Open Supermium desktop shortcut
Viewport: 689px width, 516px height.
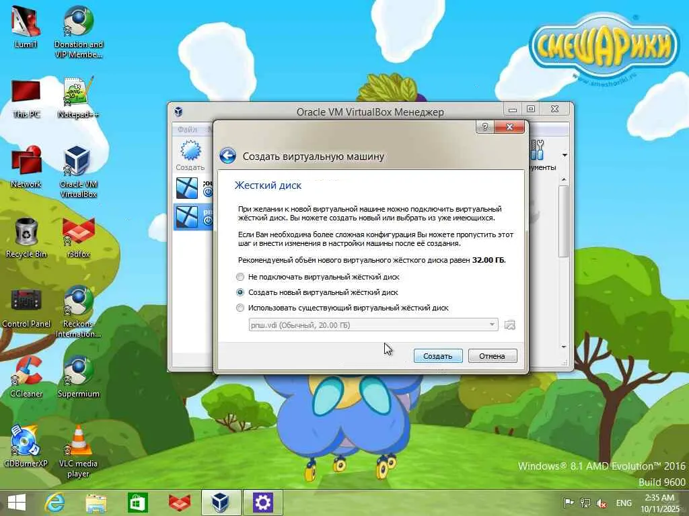click(78, 377)
